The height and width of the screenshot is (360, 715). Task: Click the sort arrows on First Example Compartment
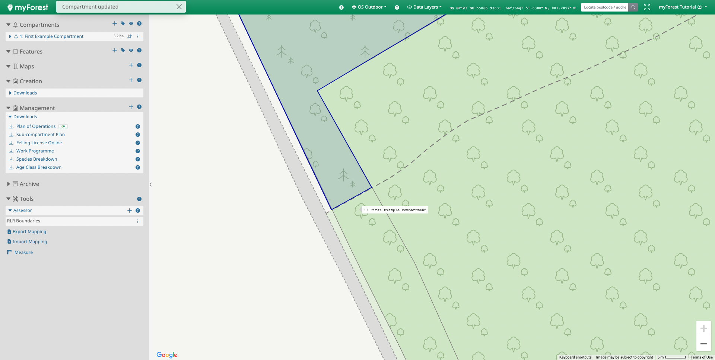[x=130, y=36]
